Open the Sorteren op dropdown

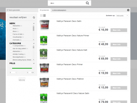tap(122, 16)
